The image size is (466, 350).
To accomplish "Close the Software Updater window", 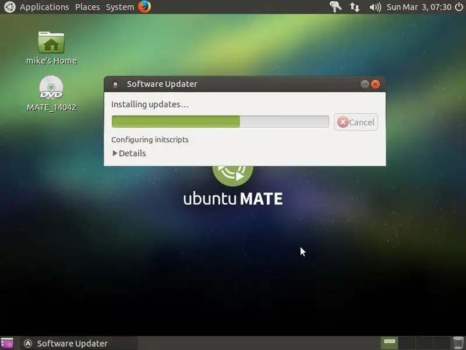I will (x=375, y=84).
